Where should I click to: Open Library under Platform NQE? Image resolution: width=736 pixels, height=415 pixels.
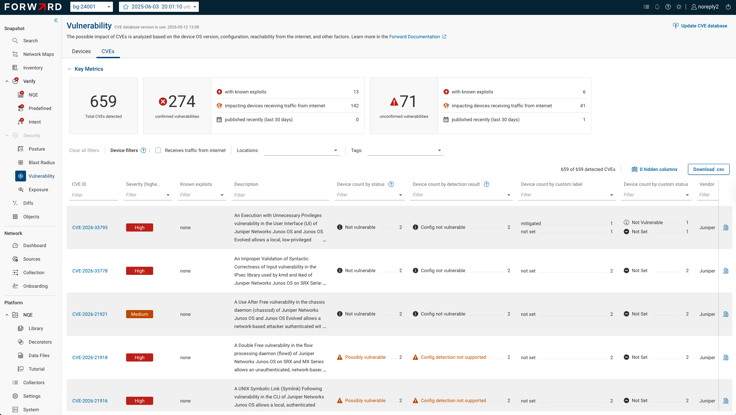[x=36, y=328]
